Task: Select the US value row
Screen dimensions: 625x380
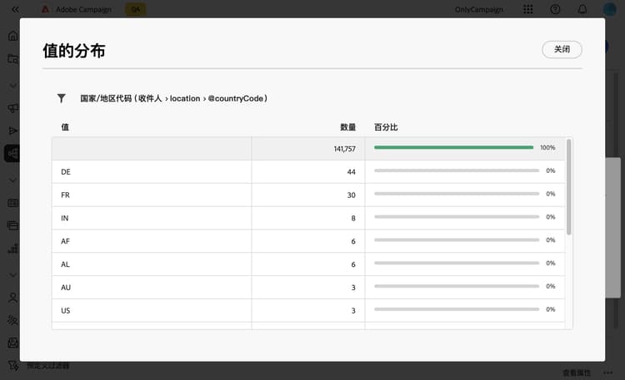Action: coord(308,310)
